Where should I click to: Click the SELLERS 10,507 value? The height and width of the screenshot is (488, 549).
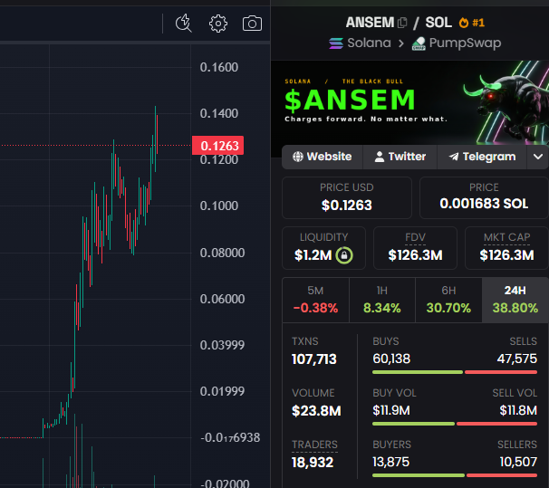(x=518, y=462)
